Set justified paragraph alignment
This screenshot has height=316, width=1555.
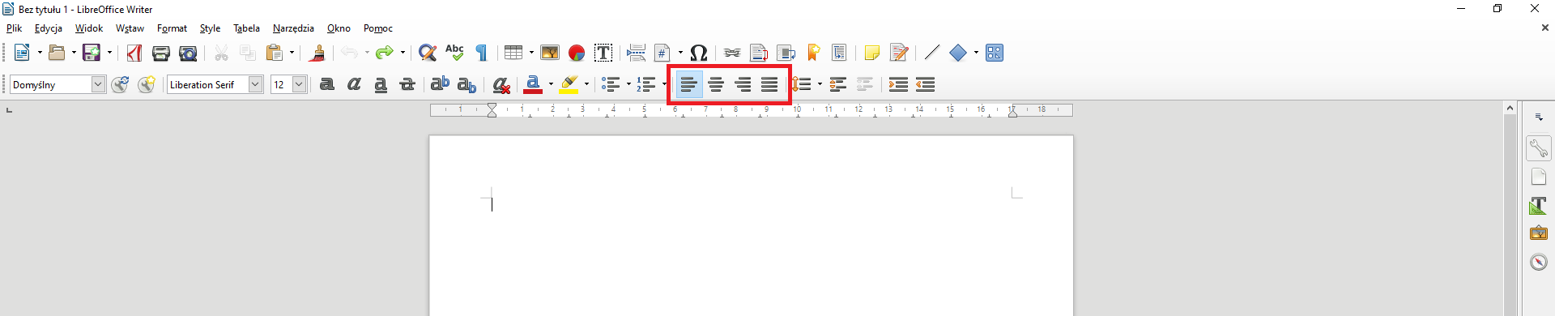click(x=769, y=84)
